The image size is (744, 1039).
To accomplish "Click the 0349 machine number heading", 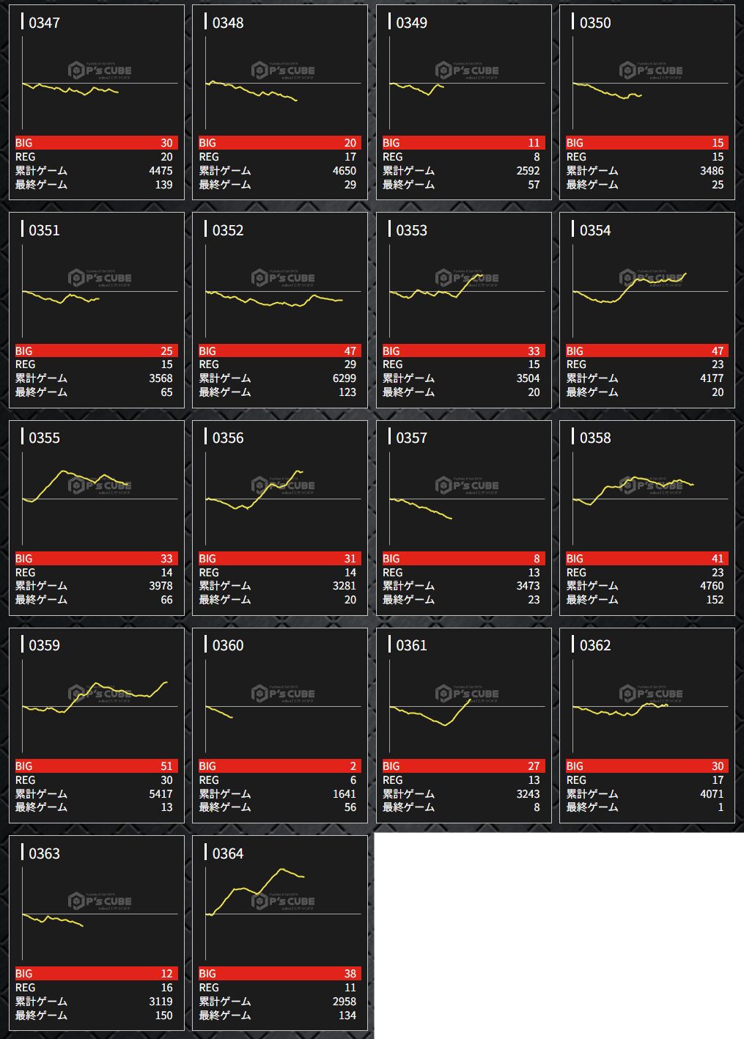I will (411, 23).
